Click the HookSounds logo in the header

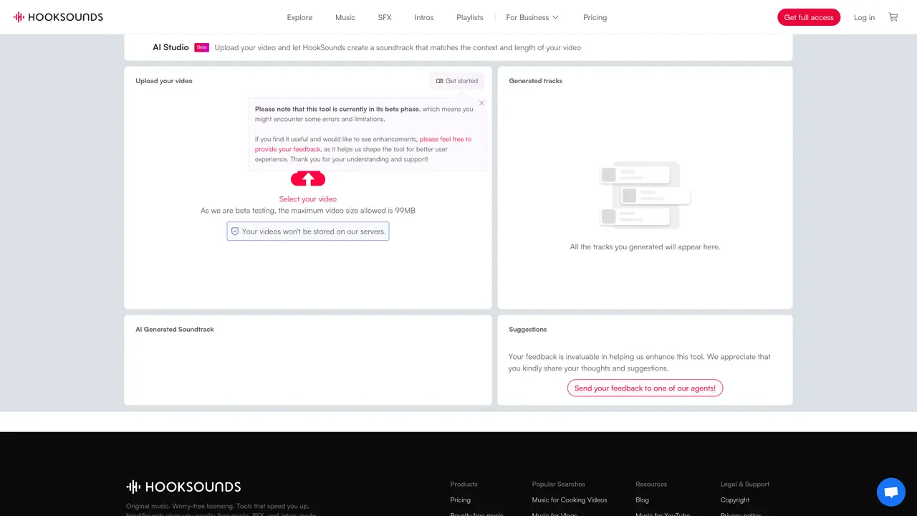coord(58,17)
